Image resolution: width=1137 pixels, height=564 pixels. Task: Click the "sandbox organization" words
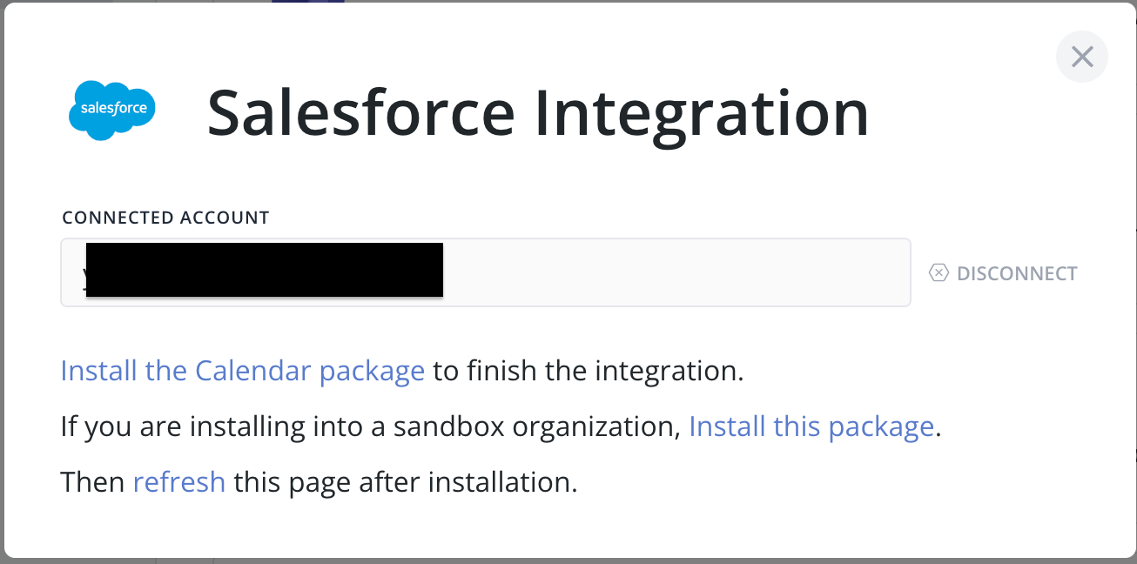pos(536,426)
